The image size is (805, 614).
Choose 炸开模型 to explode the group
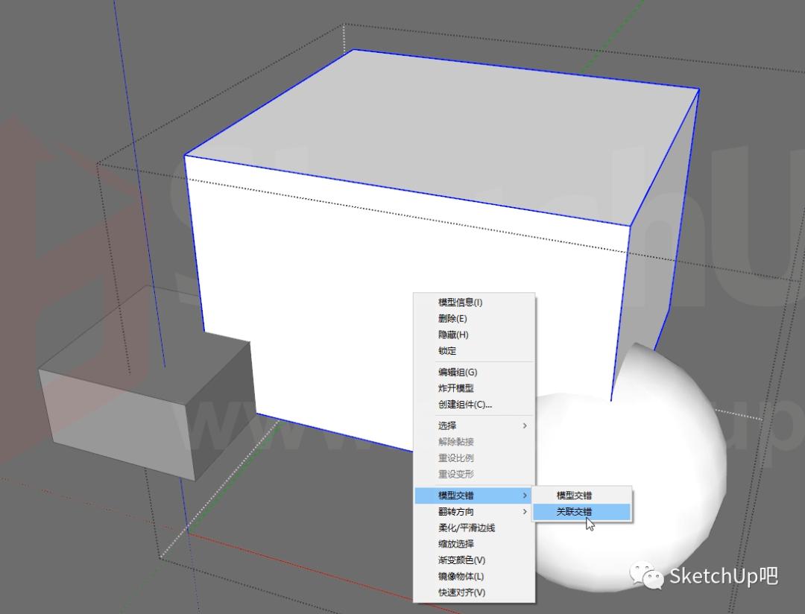coord(455,388)
